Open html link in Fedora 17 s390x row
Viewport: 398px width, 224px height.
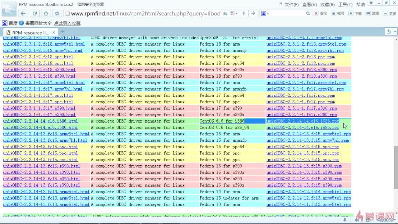(39, 114)
